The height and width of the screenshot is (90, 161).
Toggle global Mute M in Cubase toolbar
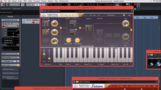11,5
